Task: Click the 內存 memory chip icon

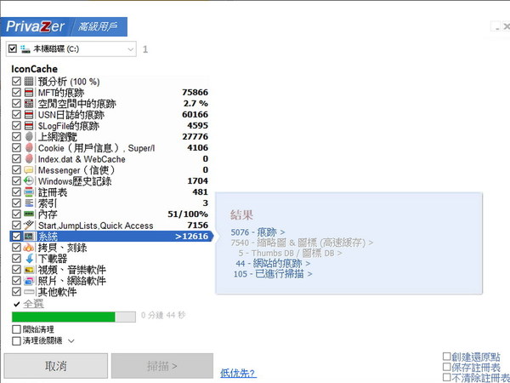Action: click(29, 214)
